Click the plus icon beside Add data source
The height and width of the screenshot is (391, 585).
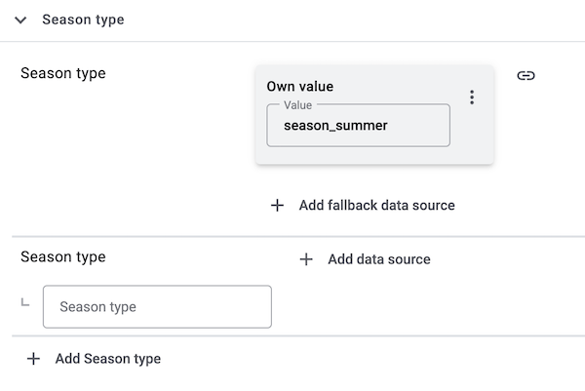click(306, 259)
